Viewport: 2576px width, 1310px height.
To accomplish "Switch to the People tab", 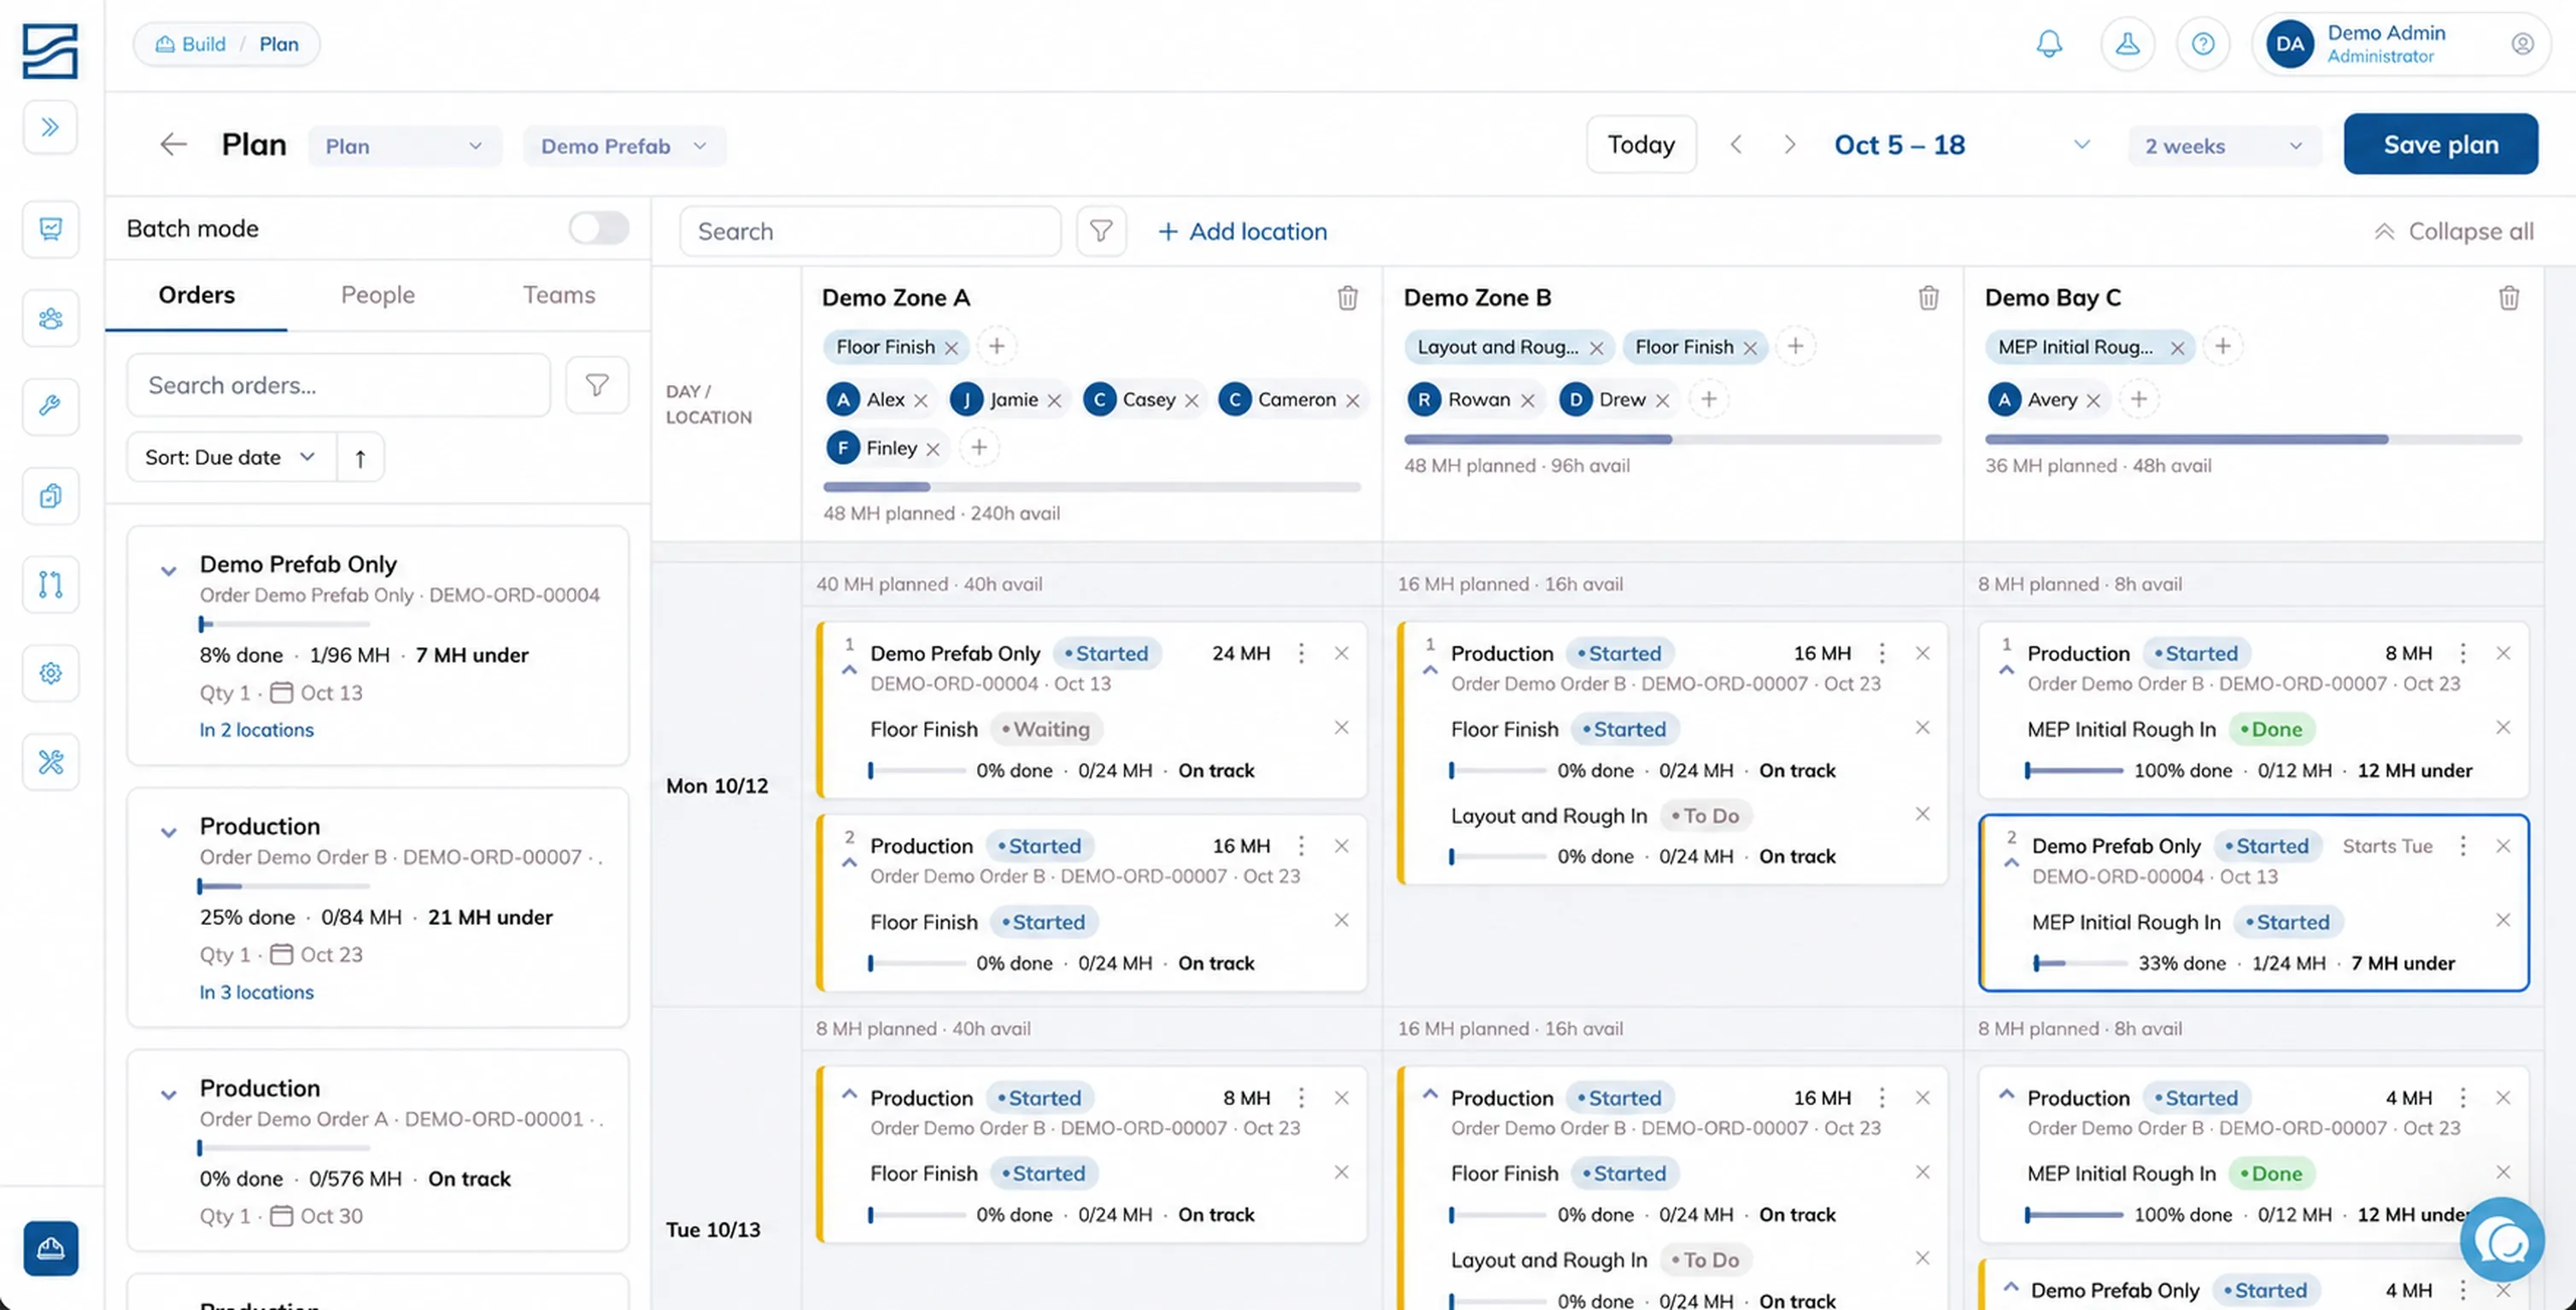I will pyautogui.click(x=377, y=295).
